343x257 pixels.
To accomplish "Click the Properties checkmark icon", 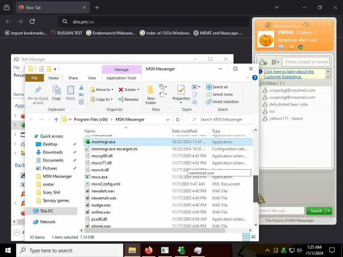I will pyautogui.click(x=181, y=90).
